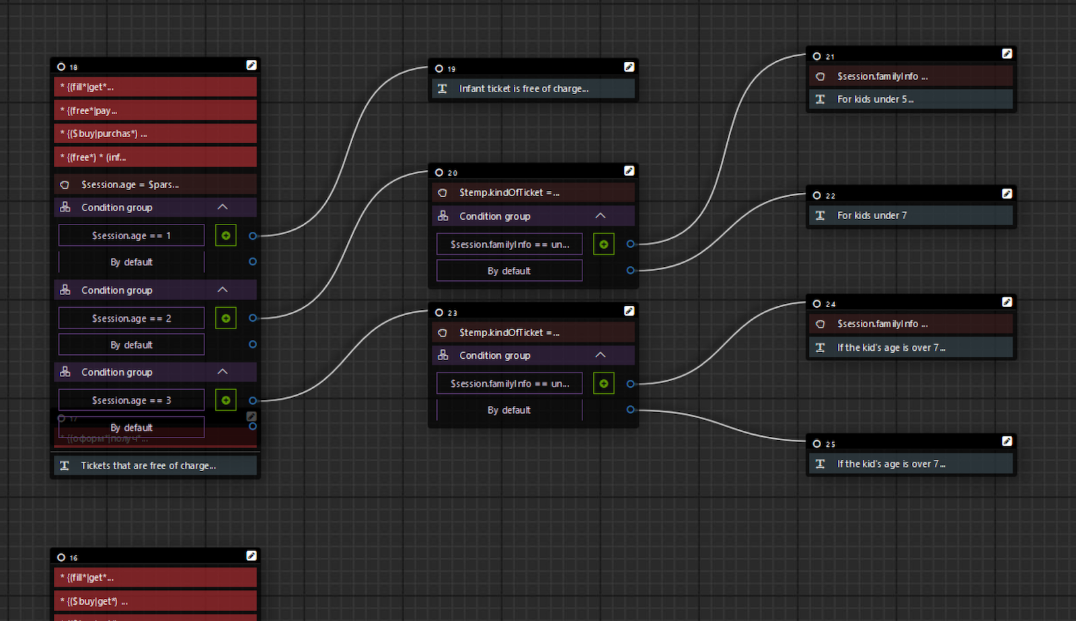Open the edit icon on node 19
Image resolution: width=1076 pixels, height=621 pixels.
point(629,67)
